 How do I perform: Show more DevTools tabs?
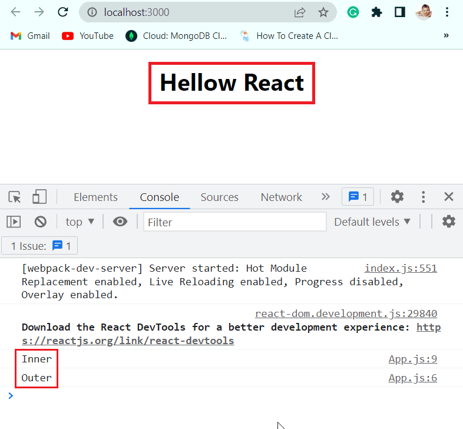325,197
